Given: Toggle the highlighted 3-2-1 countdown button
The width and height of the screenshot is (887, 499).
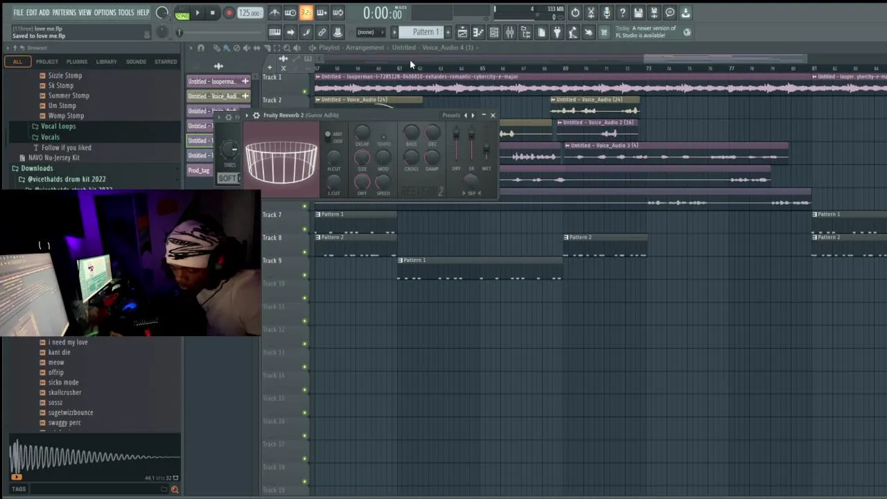Looking at the screenshot, I should [x=306, y=12].
